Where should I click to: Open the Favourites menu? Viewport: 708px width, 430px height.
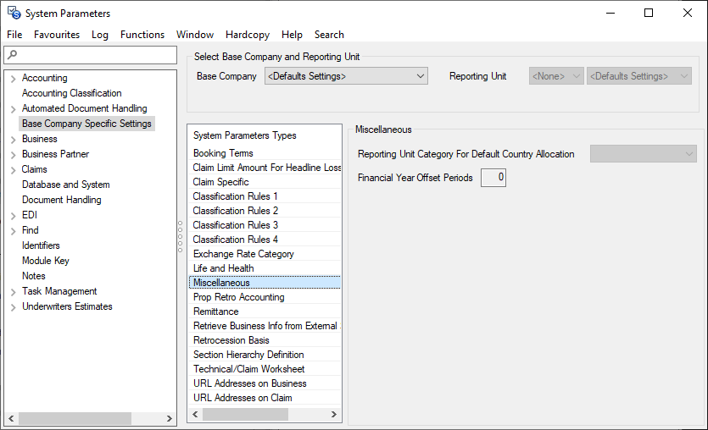(x=57, y=35)
